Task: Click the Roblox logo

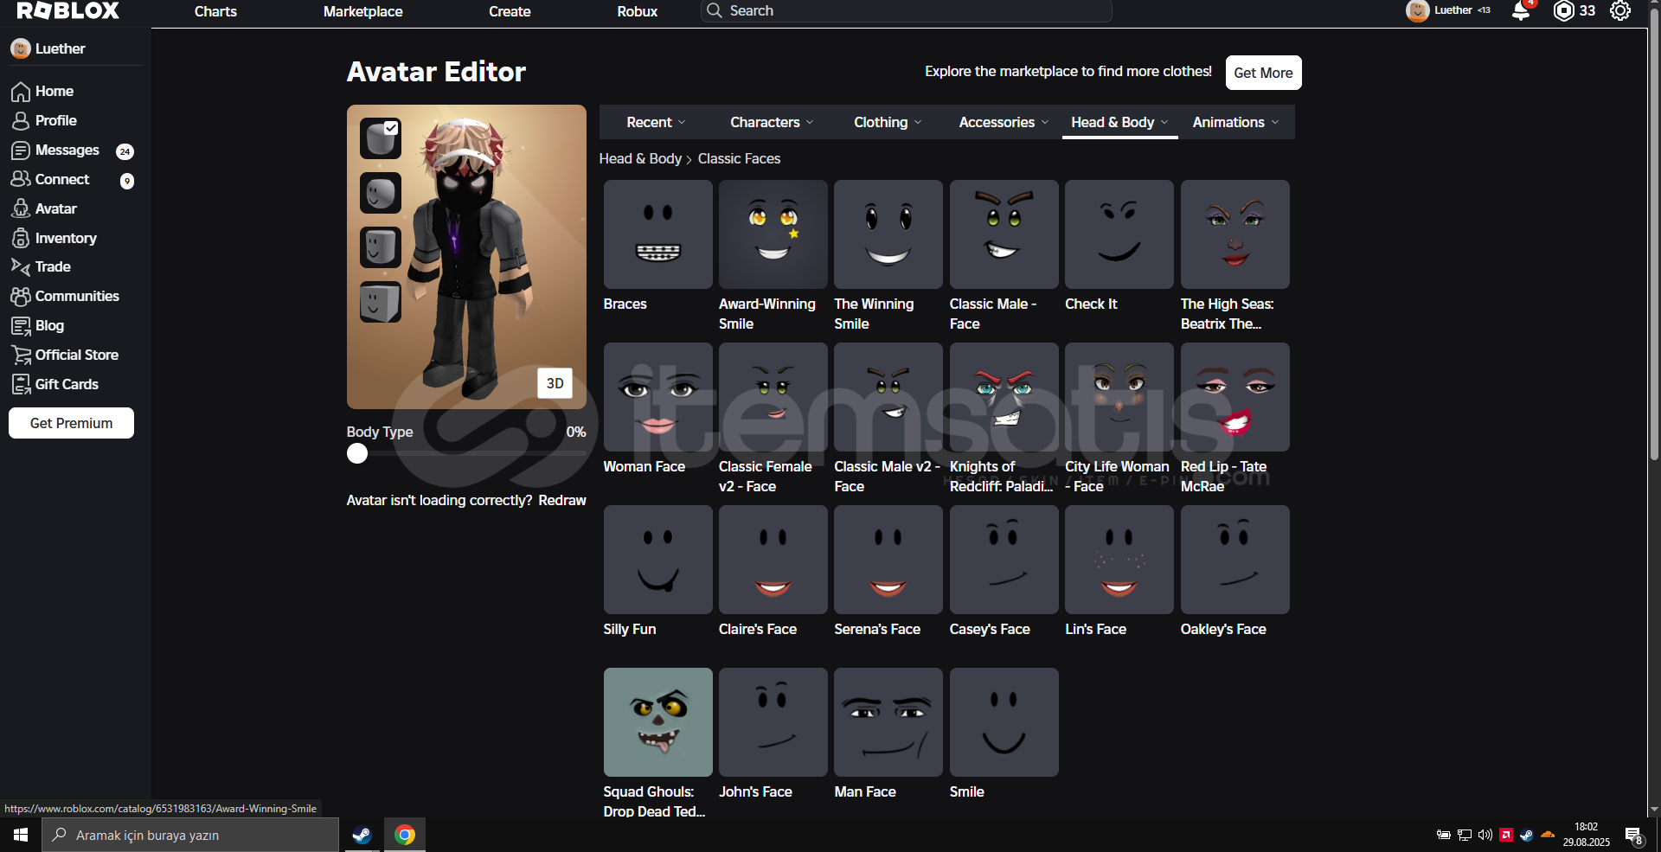Action: 68,10
